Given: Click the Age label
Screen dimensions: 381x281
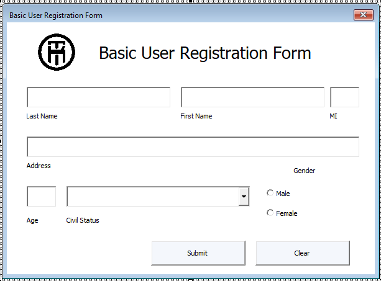Looking at the screenshot, I should [x=32, y=220].
